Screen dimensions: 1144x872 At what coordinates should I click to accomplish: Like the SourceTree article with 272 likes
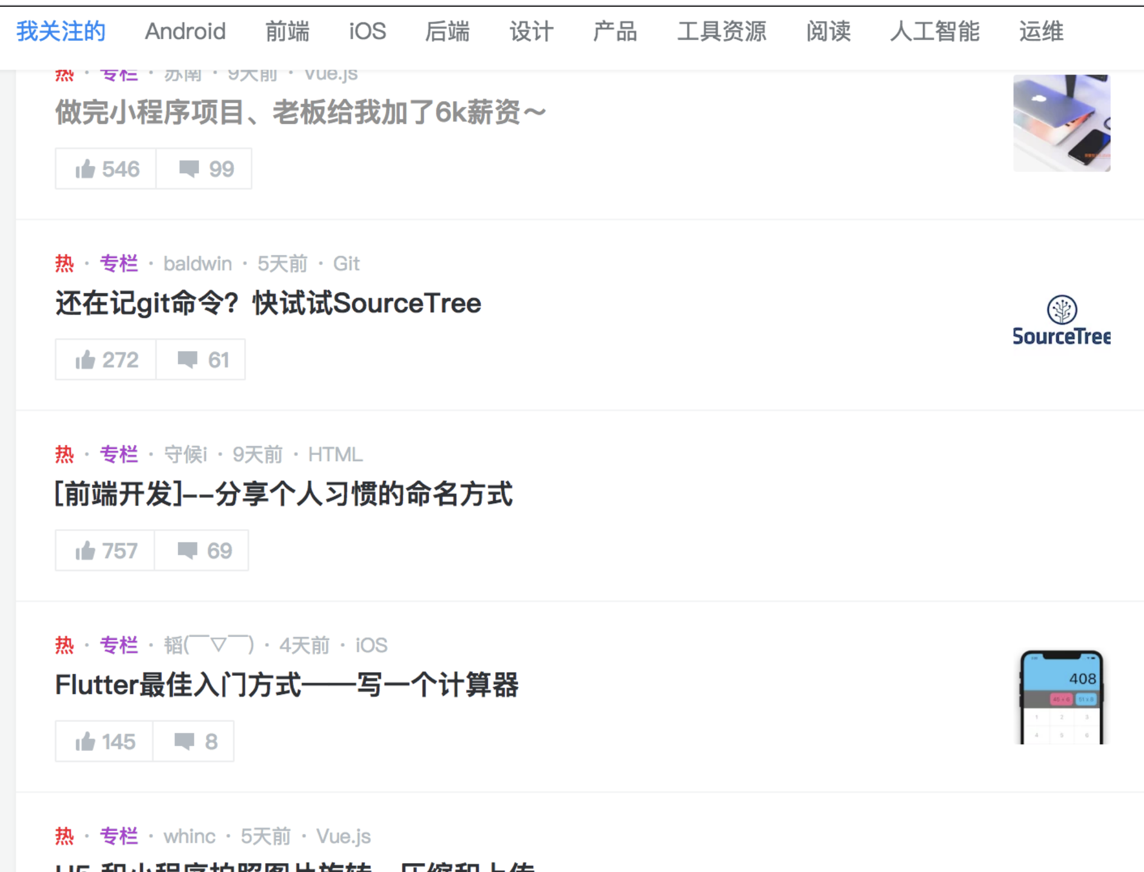[106, 359]
